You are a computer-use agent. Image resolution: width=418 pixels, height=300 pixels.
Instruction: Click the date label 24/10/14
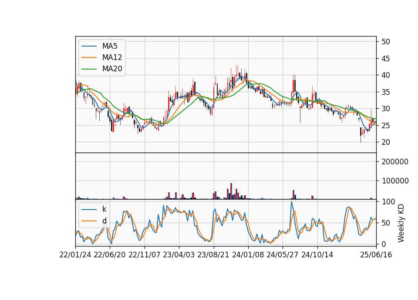pyautogui.click(x=317, y=255)
